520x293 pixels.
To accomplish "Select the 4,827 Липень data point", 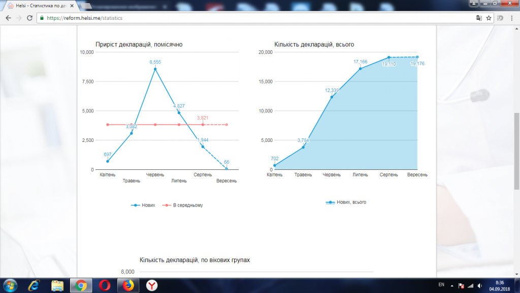I will [179, 113].
